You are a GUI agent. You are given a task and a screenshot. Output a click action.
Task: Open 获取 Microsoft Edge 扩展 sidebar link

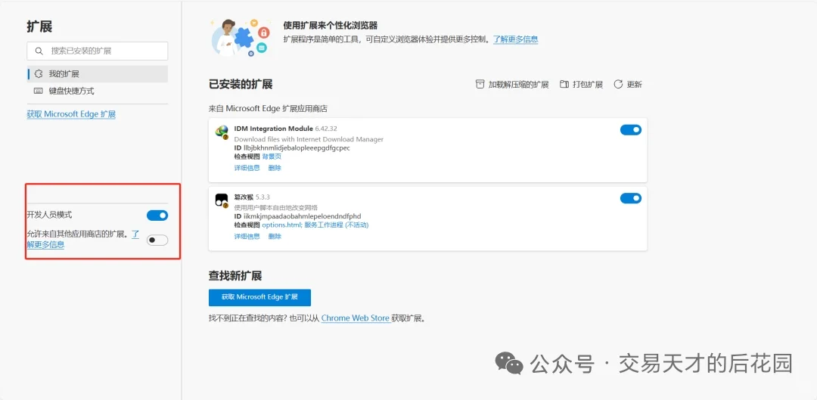(71, 114)
